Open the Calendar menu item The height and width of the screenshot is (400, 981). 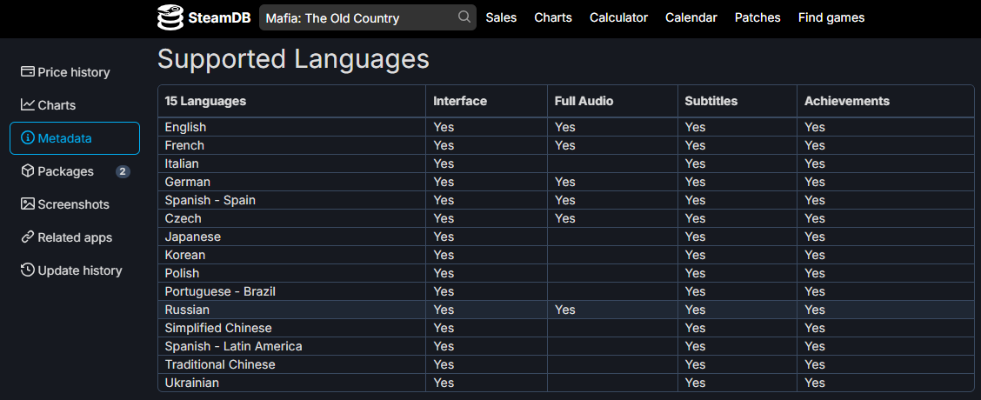[x=691, y=17]
